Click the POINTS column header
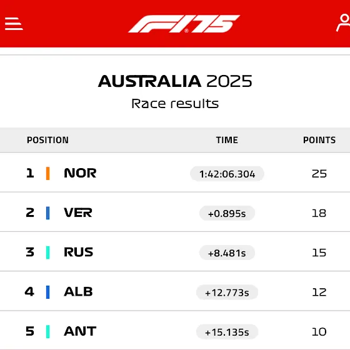This screenshot has width=350, height=350. [x=319, y=140]
